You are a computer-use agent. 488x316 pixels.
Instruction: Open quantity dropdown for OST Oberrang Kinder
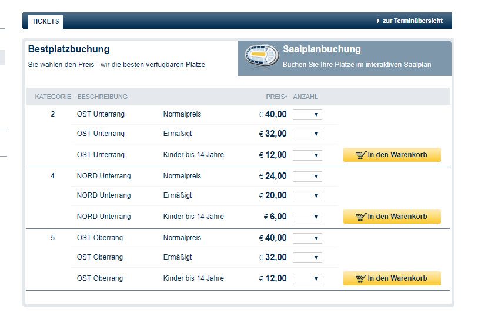tap(307, 278)
